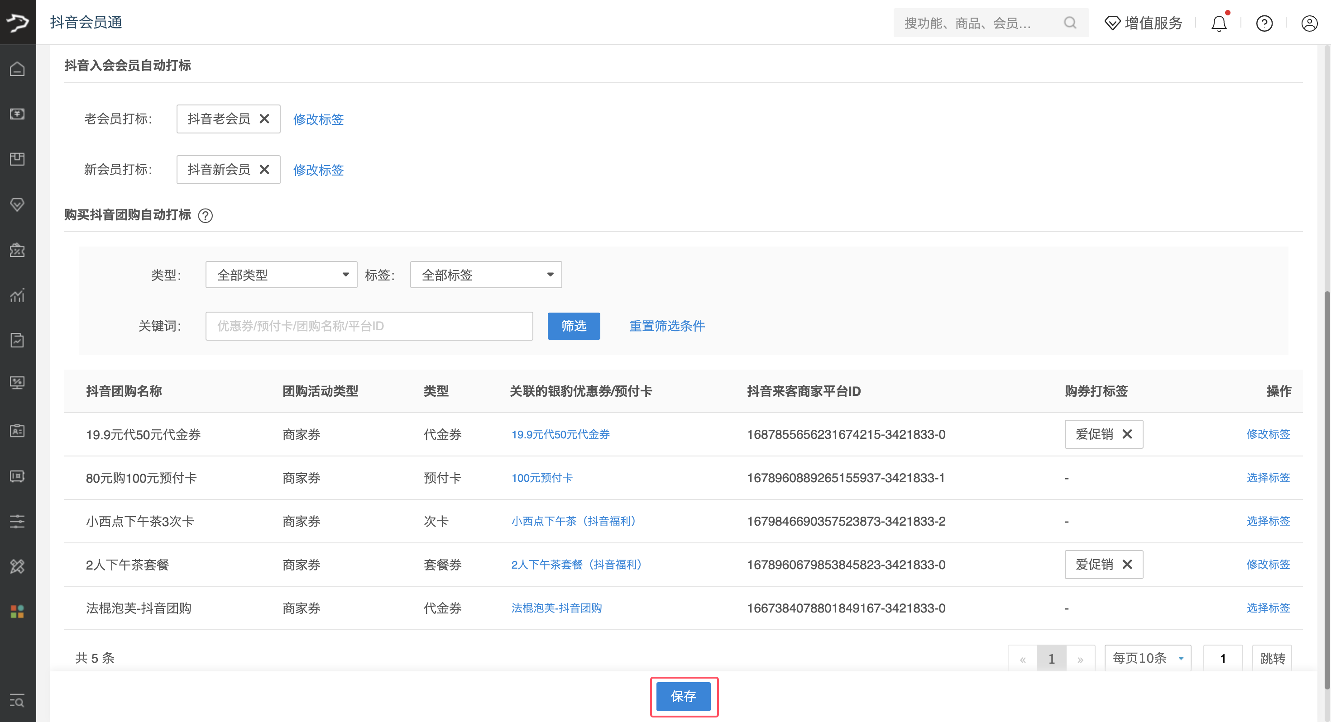The height and width of the screenshot is (722, 1331).
Task: Expand the 全部标签 dropdown
Action: [x=486, y=275]
